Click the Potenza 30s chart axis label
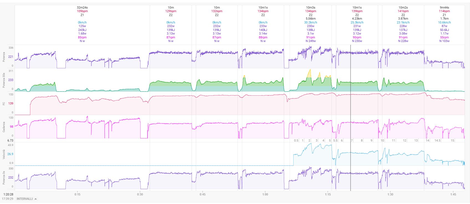Image resolution: width=470 pixels, height=204 pixels. 4,80
